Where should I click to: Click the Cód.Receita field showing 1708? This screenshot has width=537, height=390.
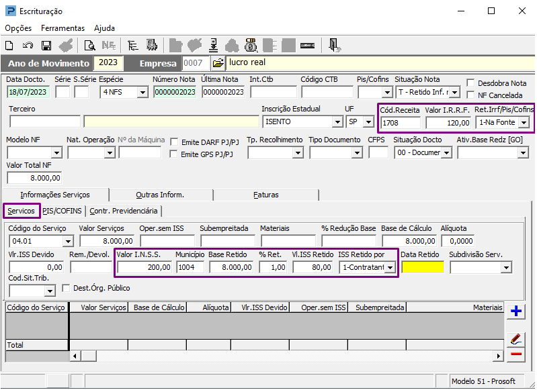click(401, 123)
